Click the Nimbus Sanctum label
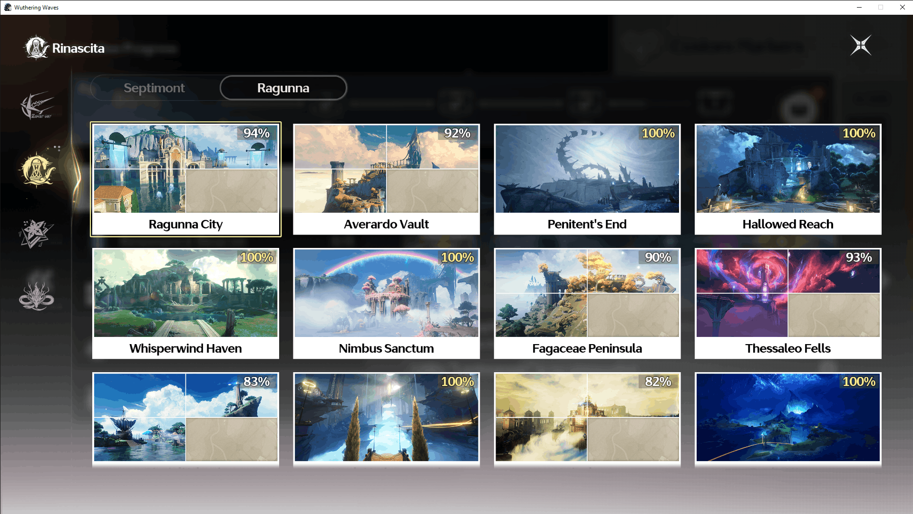913x514 pixels. pos(386,348)
